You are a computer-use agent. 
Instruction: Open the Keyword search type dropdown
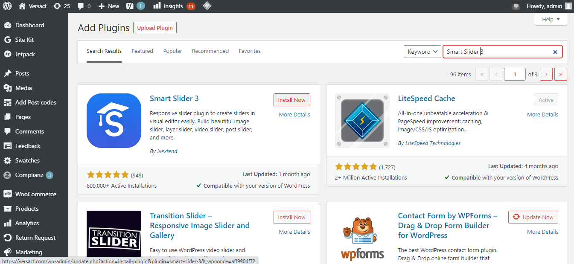[x=422, y=51]
